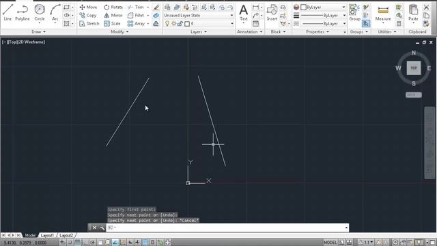Click the leader tool icon in Annotation
The image size is (437, 246).
255,16
